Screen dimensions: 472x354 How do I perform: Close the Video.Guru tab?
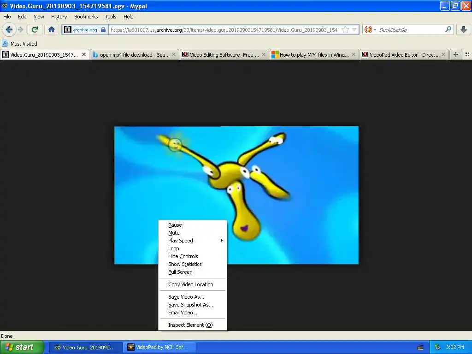pyautogui.click(x=84, y=54)
